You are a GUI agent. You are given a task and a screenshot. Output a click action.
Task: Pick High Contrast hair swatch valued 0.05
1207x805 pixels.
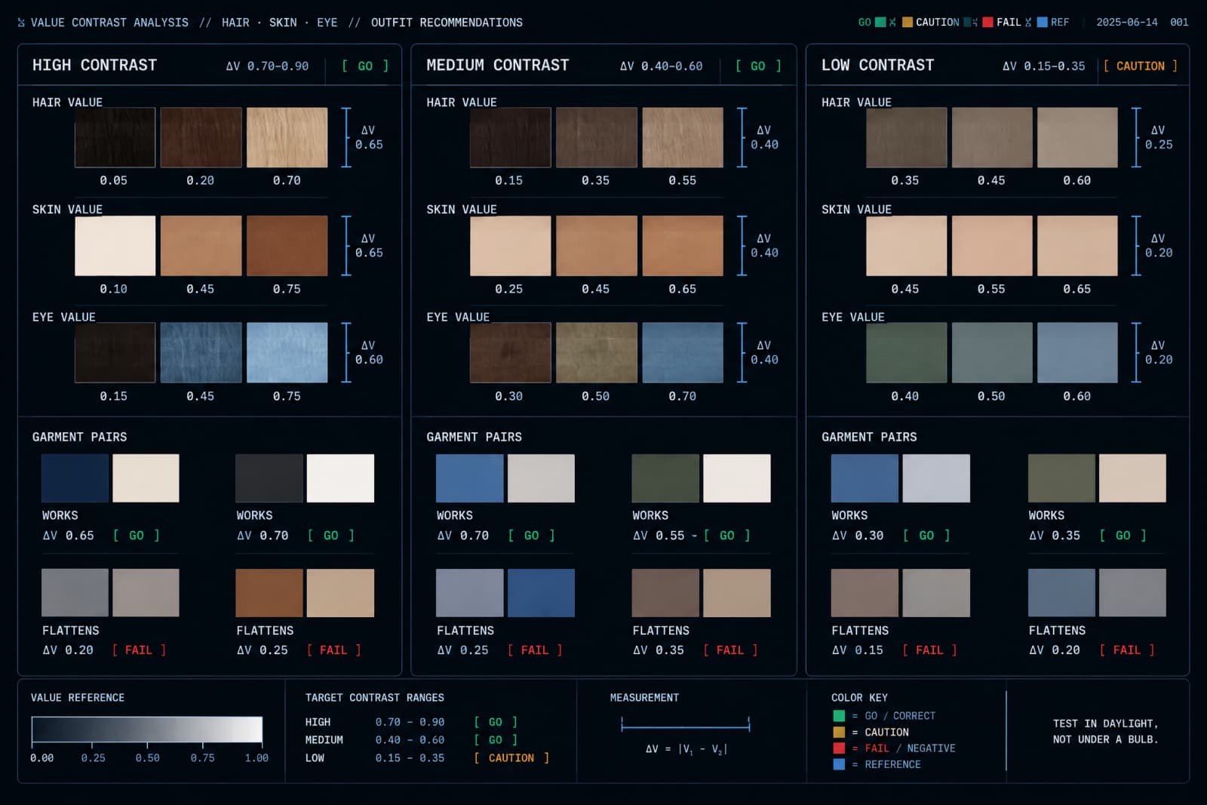click(x=115, y=137)
